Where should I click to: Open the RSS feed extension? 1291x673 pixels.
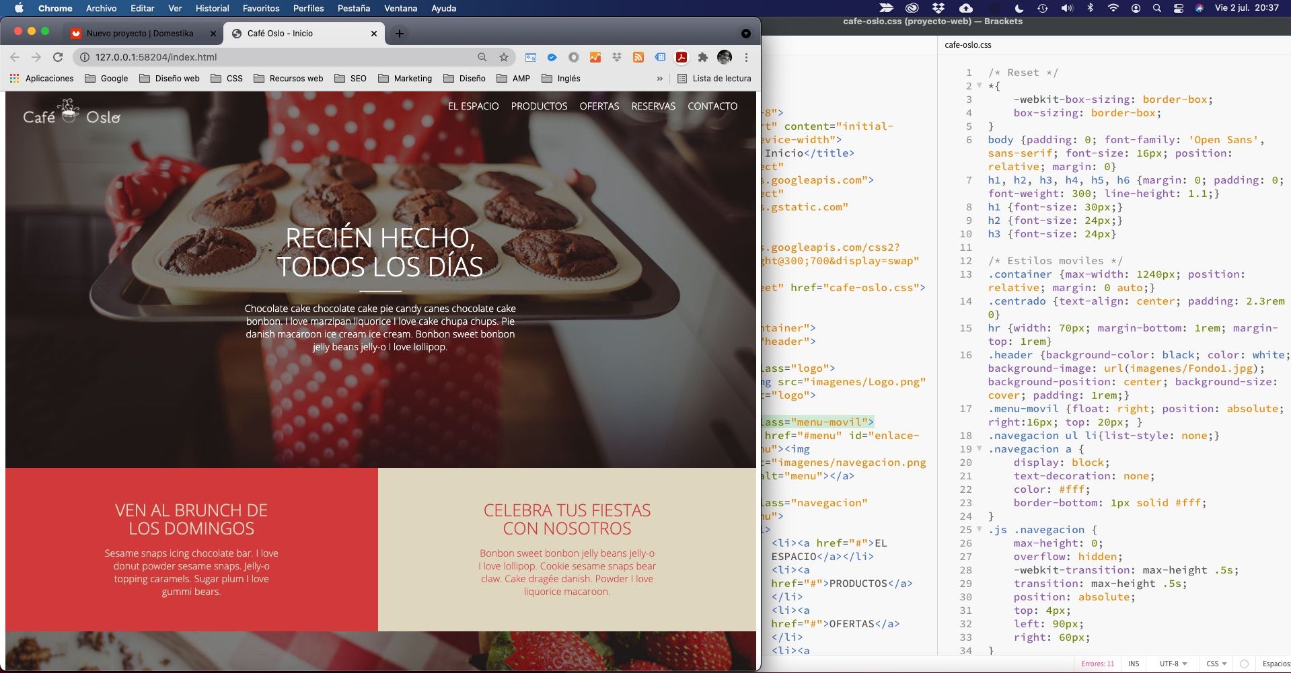(638, 57)
